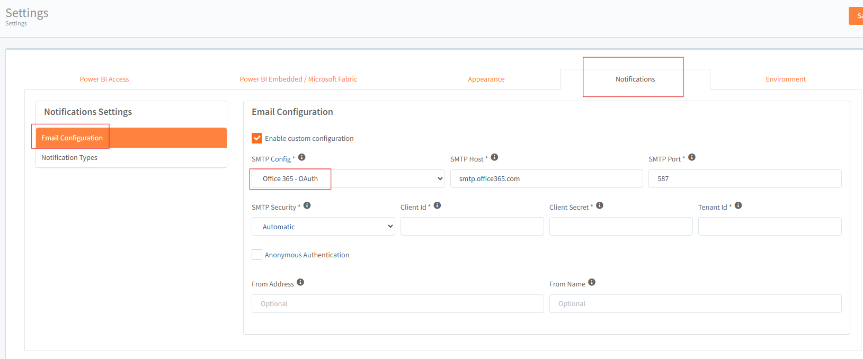
Task: Click info icon next to Tenant Id
Action: tap(739, 205)
